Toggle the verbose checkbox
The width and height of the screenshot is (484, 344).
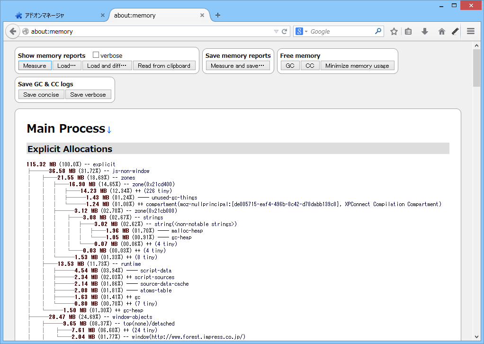(x=96, y=55)
